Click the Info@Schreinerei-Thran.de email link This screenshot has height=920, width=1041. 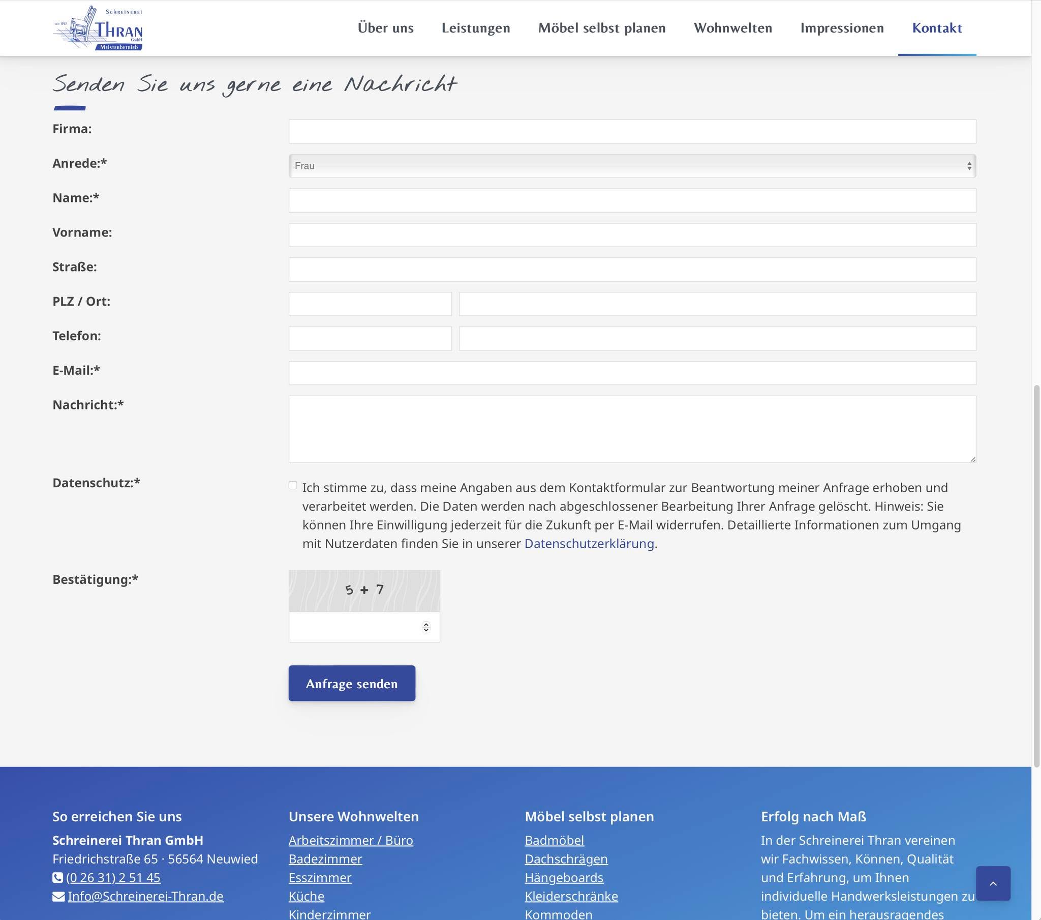coord(146,897)
